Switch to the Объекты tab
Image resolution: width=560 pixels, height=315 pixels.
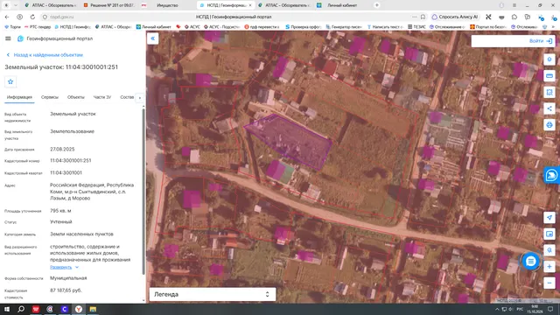pyautogui.click(x=76, y=97)
